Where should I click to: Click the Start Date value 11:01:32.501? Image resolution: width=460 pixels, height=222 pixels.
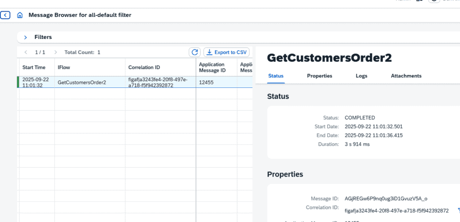point(373,126)
